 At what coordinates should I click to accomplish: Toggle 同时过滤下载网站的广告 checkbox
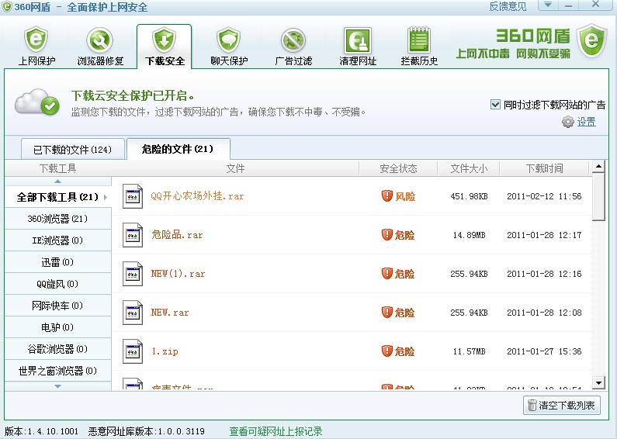click(x=495, y=104)
